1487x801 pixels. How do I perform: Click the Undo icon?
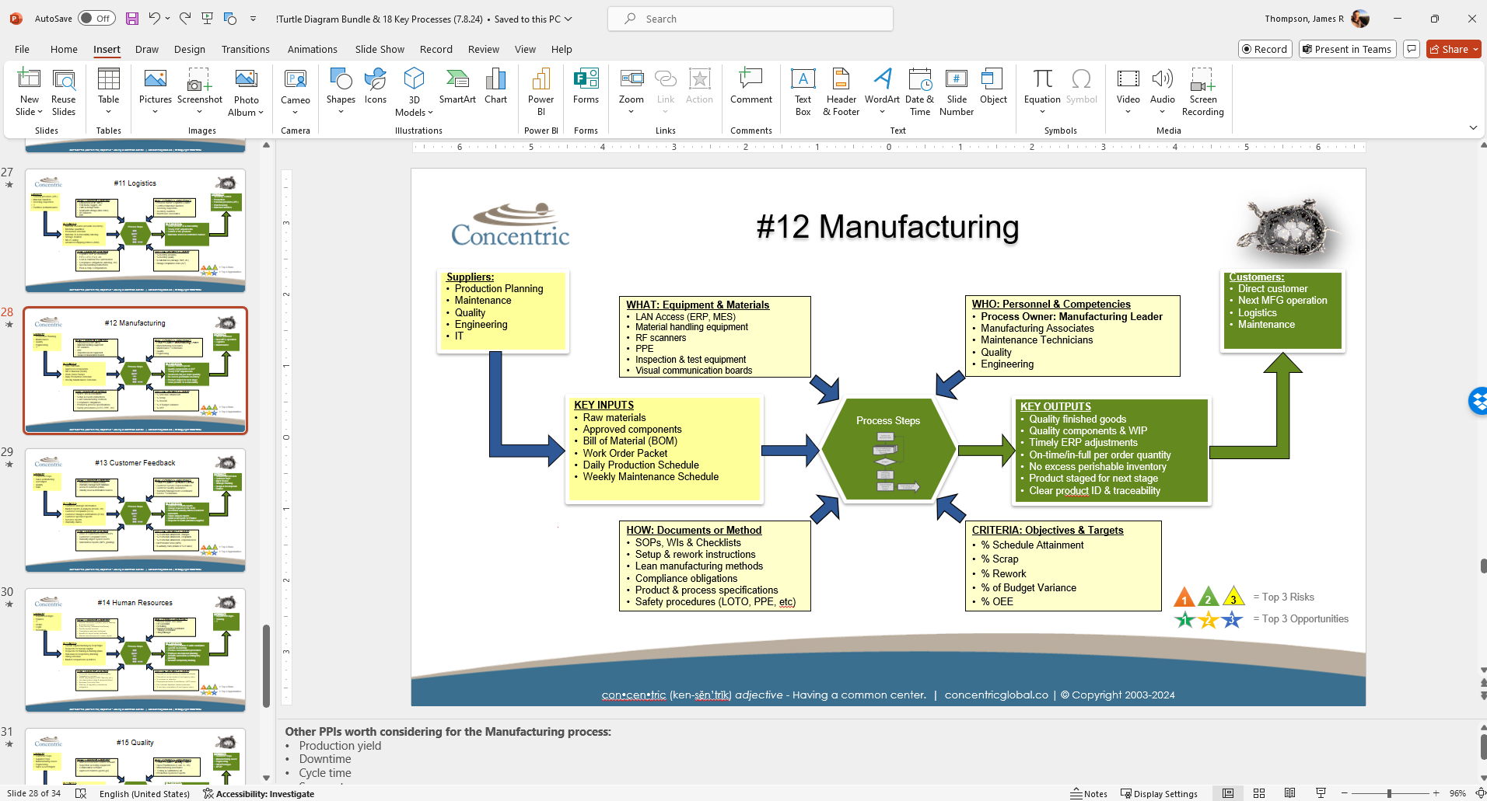(x=154, y=19)
